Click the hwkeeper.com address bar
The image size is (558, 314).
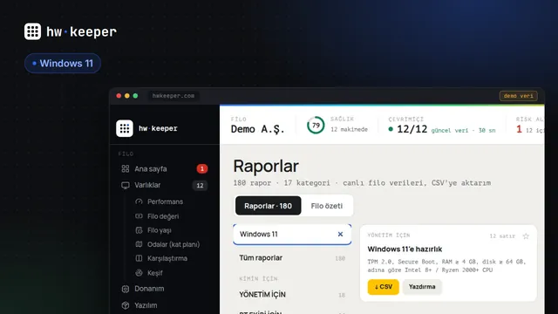[x=174, y=96]
